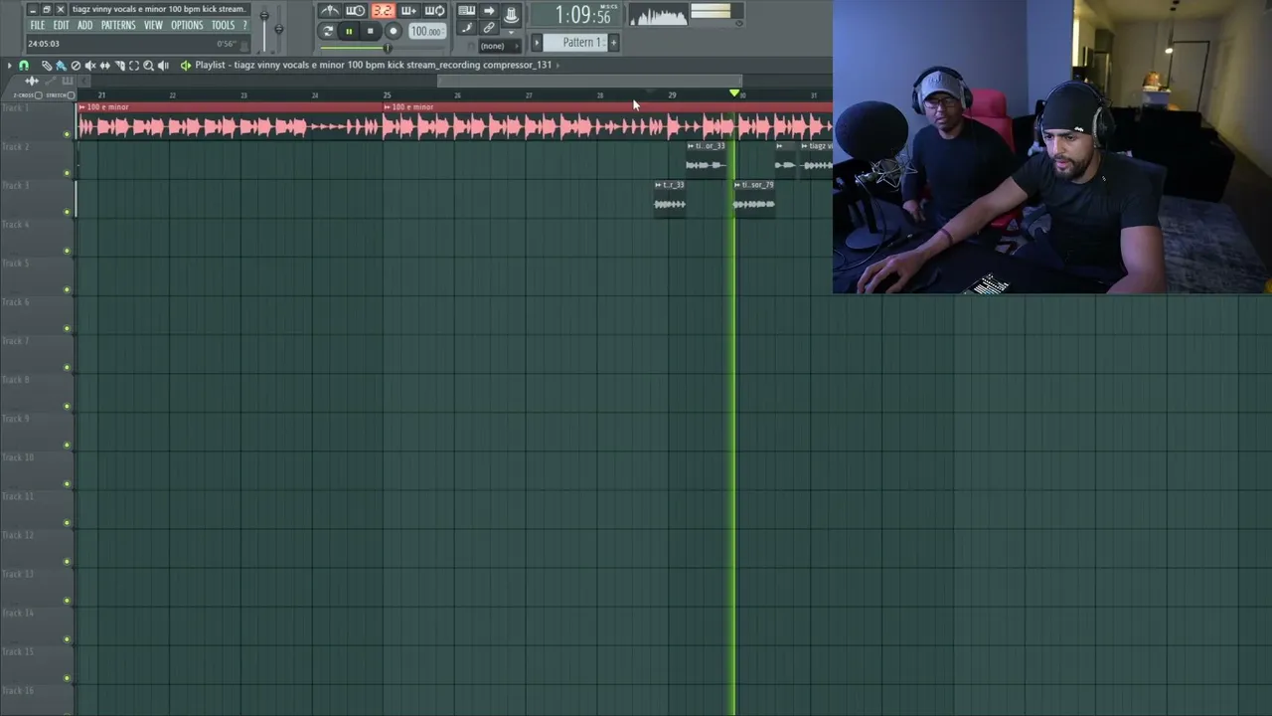Screen dimensions: 1272x716
Task: Toggle blend recording overdub
Action: (408, 11)
